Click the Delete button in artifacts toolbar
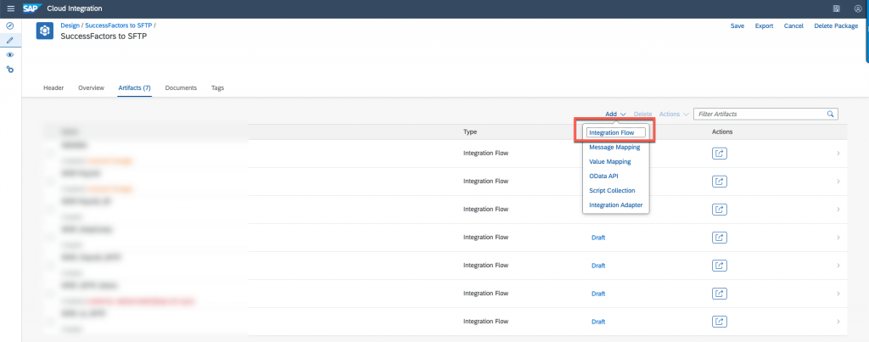Viewport: 869px width, 342px height. point(643,114)
